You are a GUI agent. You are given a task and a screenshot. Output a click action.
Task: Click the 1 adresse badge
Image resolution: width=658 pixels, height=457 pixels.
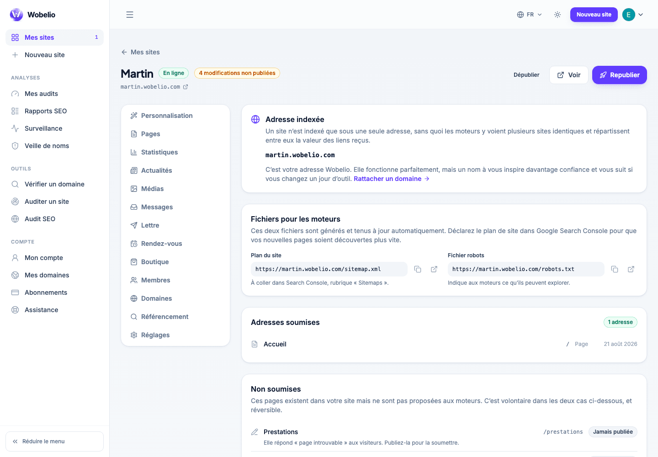point(621,322)
